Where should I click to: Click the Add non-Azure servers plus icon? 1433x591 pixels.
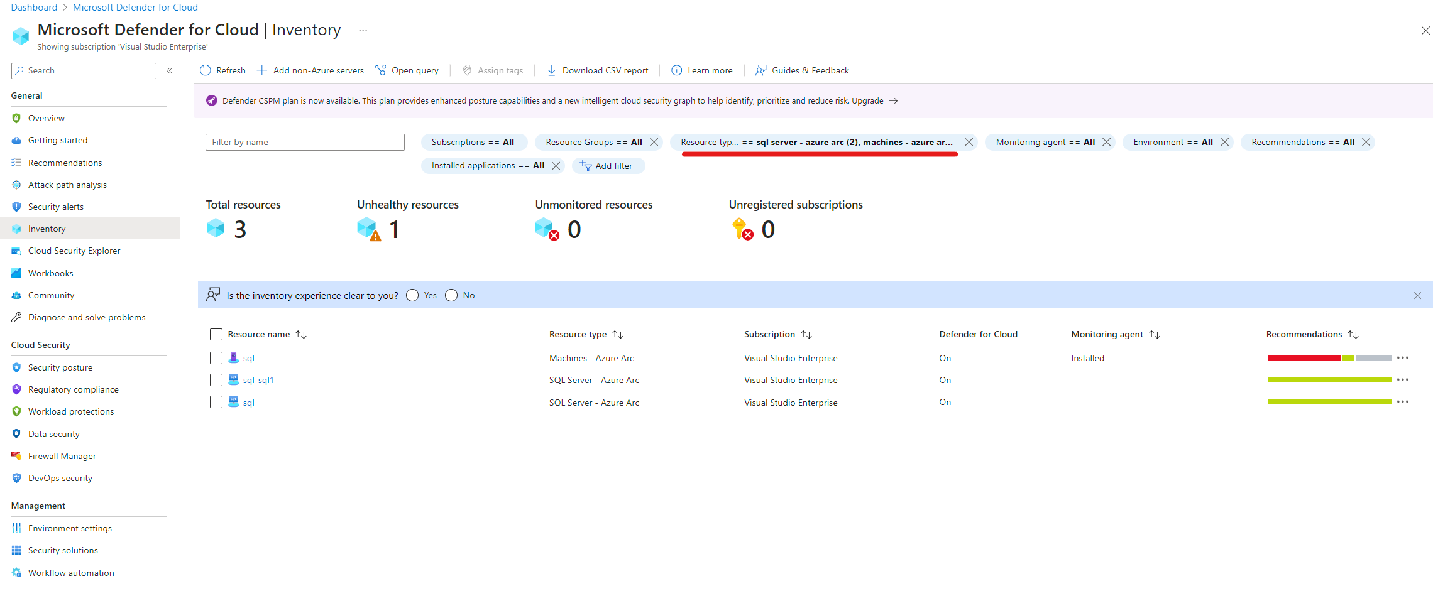tap(262, 70)
